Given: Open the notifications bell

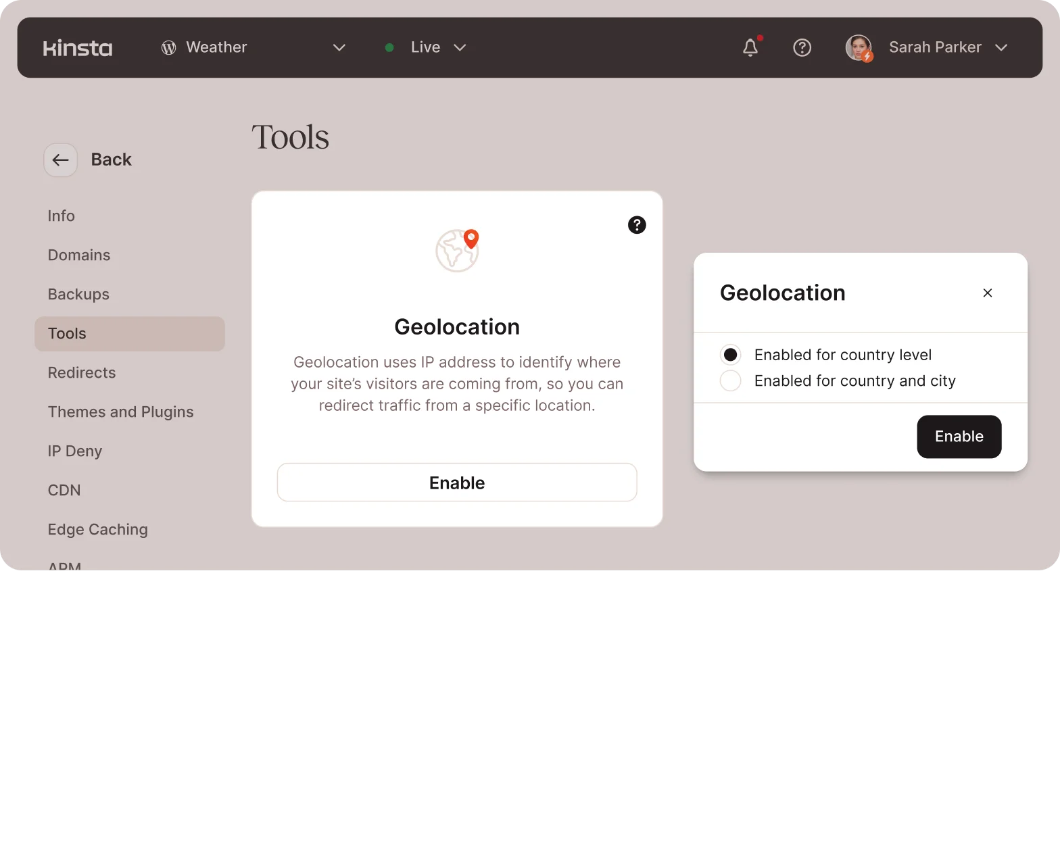Looking at the screenshot, I should (x=750, y=47).
